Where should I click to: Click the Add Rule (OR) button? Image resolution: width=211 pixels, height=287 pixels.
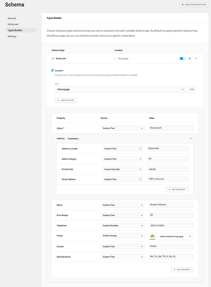tap(66, 100)
